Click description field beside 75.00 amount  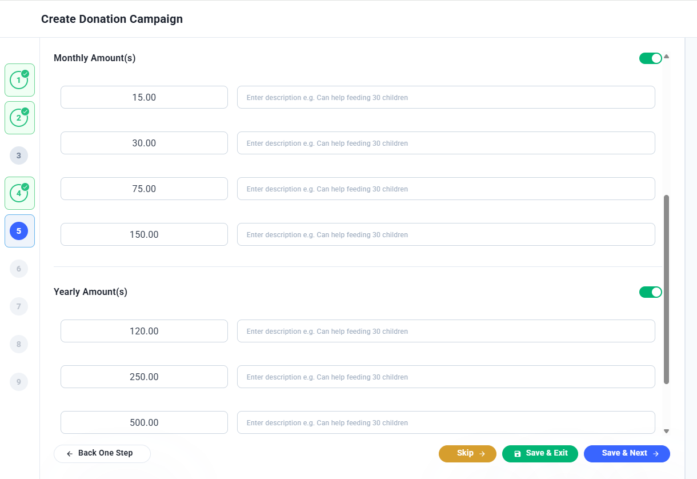(x=446, y=189)
